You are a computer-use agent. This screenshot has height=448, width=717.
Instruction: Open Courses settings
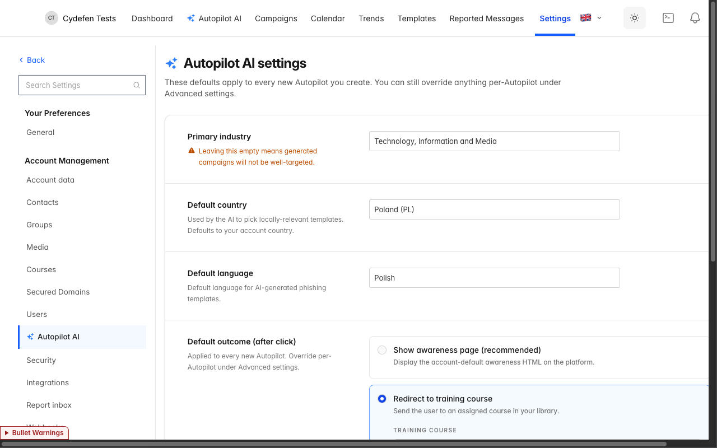tap(41, 269)
